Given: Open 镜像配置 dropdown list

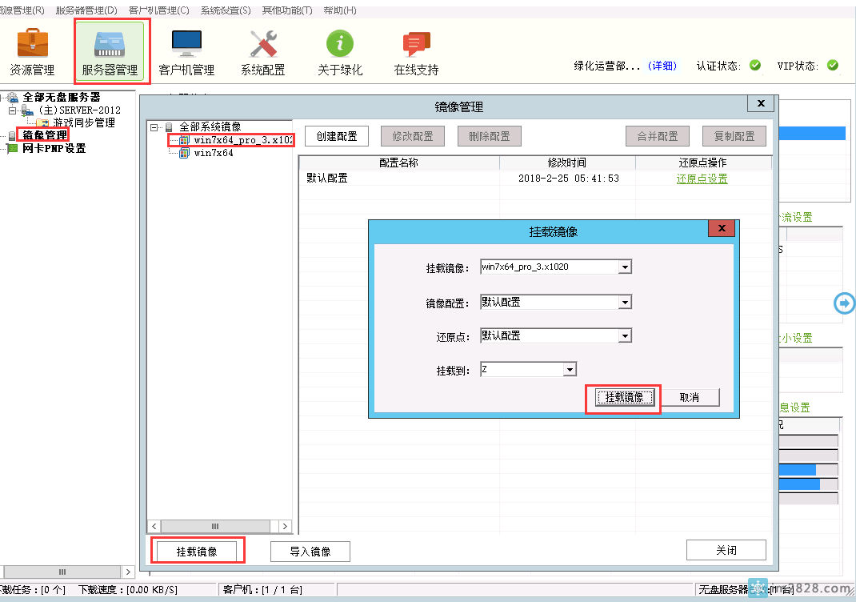Looking at the screenshot, I should coord(625,303).
